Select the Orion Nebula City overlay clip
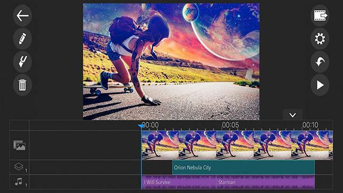Viewport: 343px width, 193px height. coord(243,167)
